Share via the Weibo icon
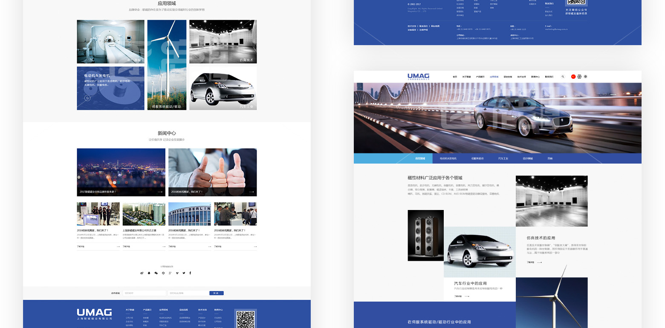The width and height of the screenshot is (665, 328). [142, 273]
